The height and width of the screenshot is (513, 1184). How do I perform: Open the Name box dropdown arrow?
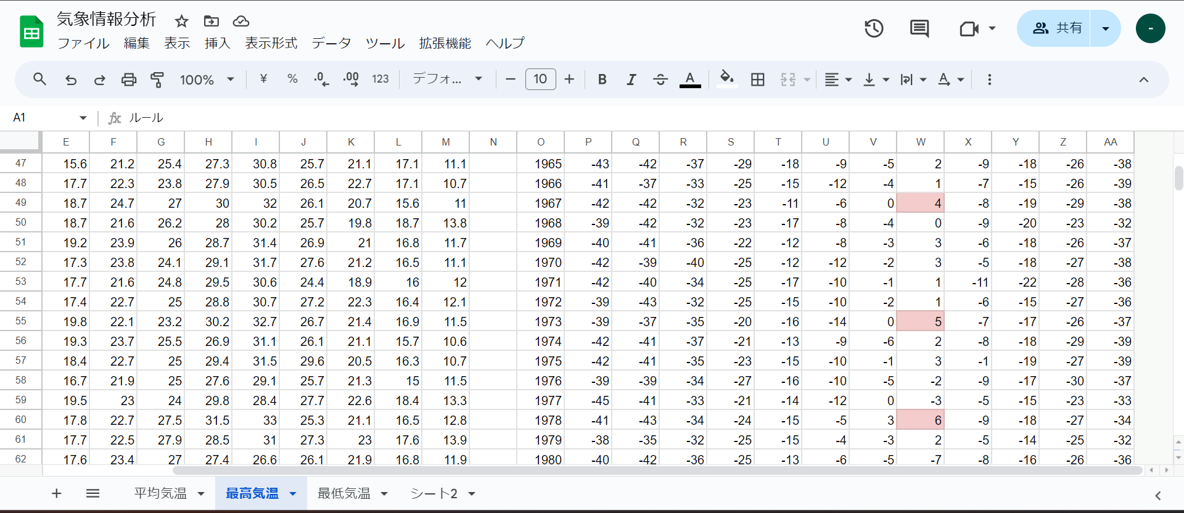(83, 118)
